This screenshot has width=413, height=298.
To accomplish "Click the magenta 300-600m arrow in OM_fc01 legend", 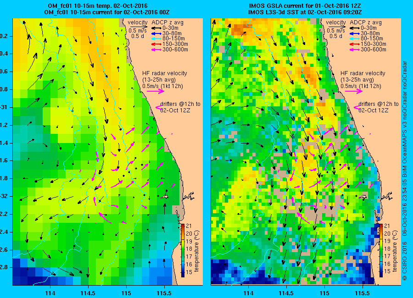I will (156, 50).
